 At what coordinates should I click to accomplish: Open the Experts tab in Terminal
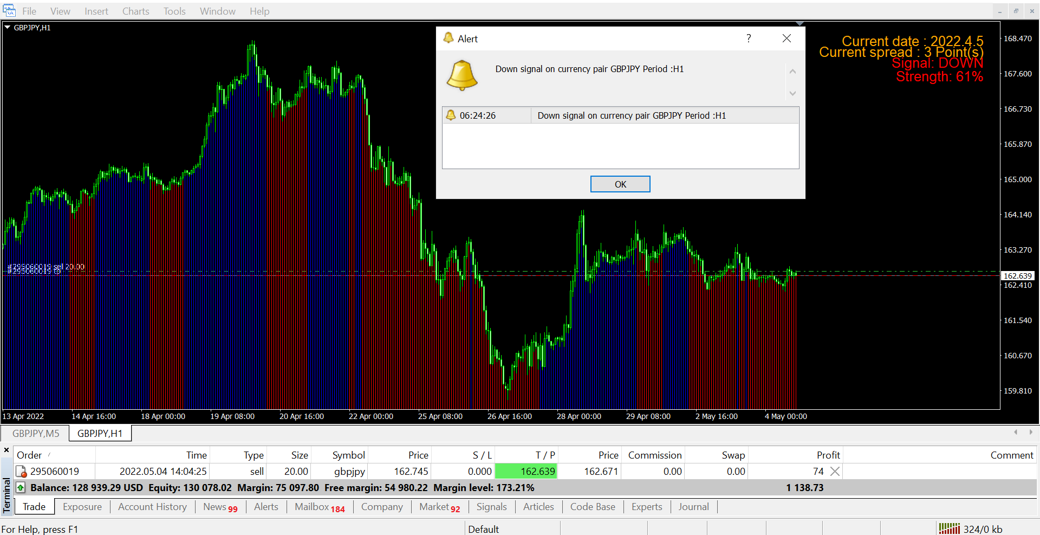(647, 507)
